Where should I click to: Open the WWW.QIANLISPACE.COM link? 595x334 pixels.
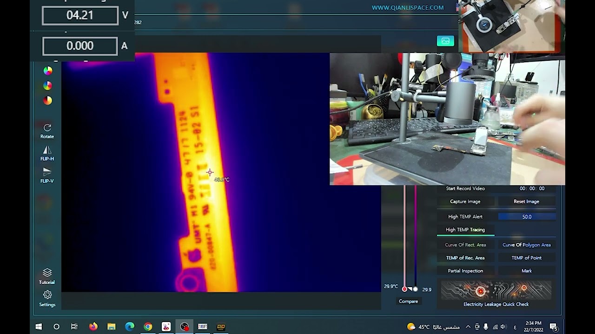pos(408,8)
